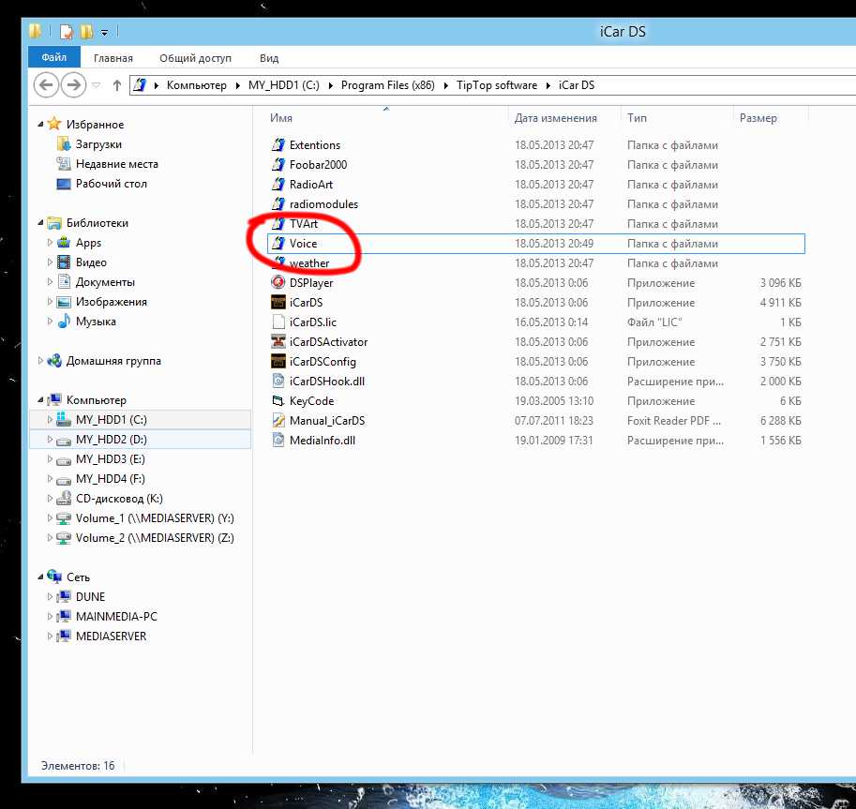Collapse the Библиотеки section
This screenshot has height=809, width=856.
(x=40, y=223)
